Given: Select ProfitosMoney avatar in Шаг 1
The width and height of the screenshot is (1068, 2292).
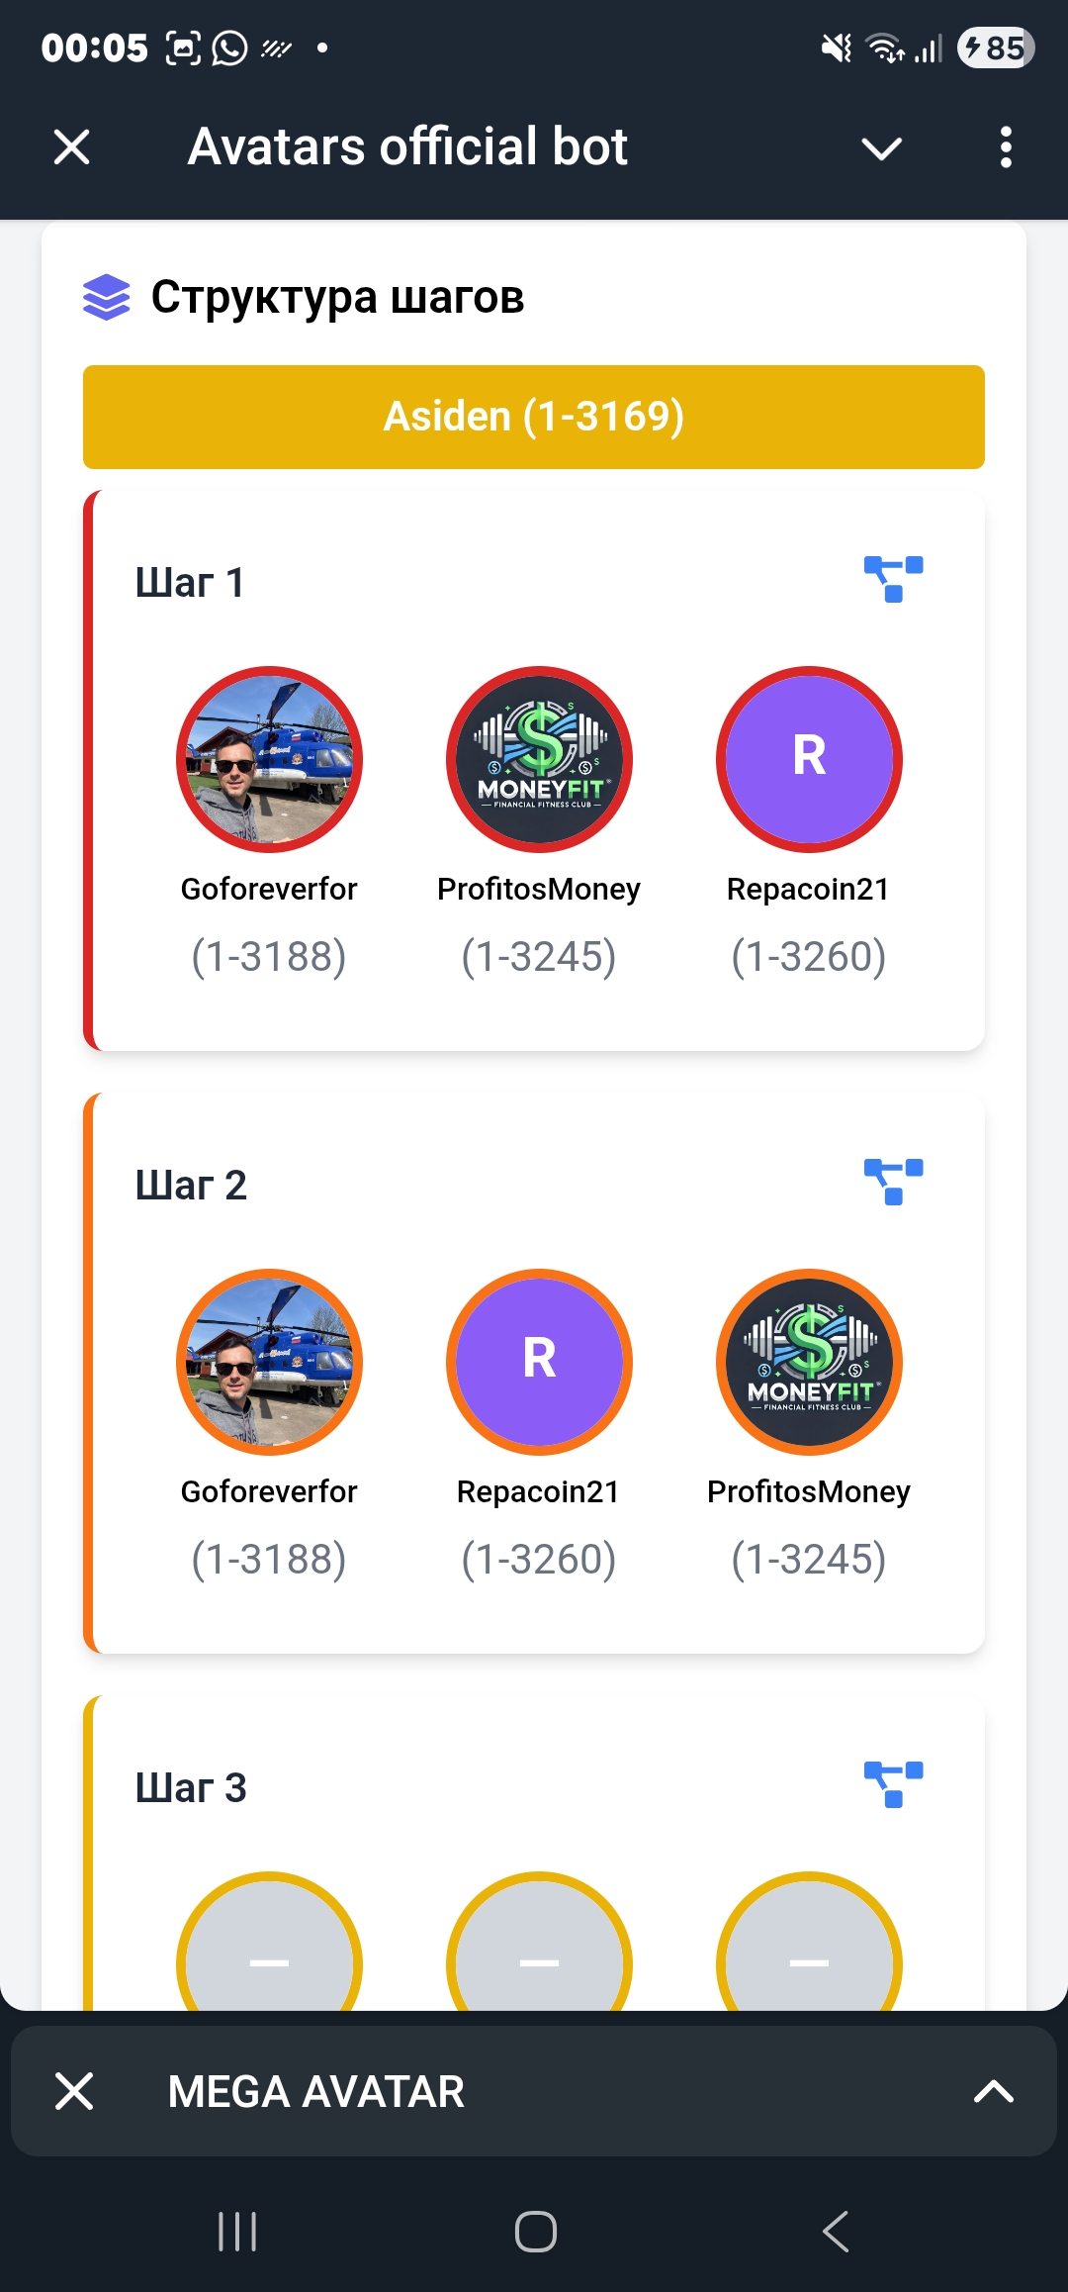Looking at the screenshot, I should [x=539, y=759].
